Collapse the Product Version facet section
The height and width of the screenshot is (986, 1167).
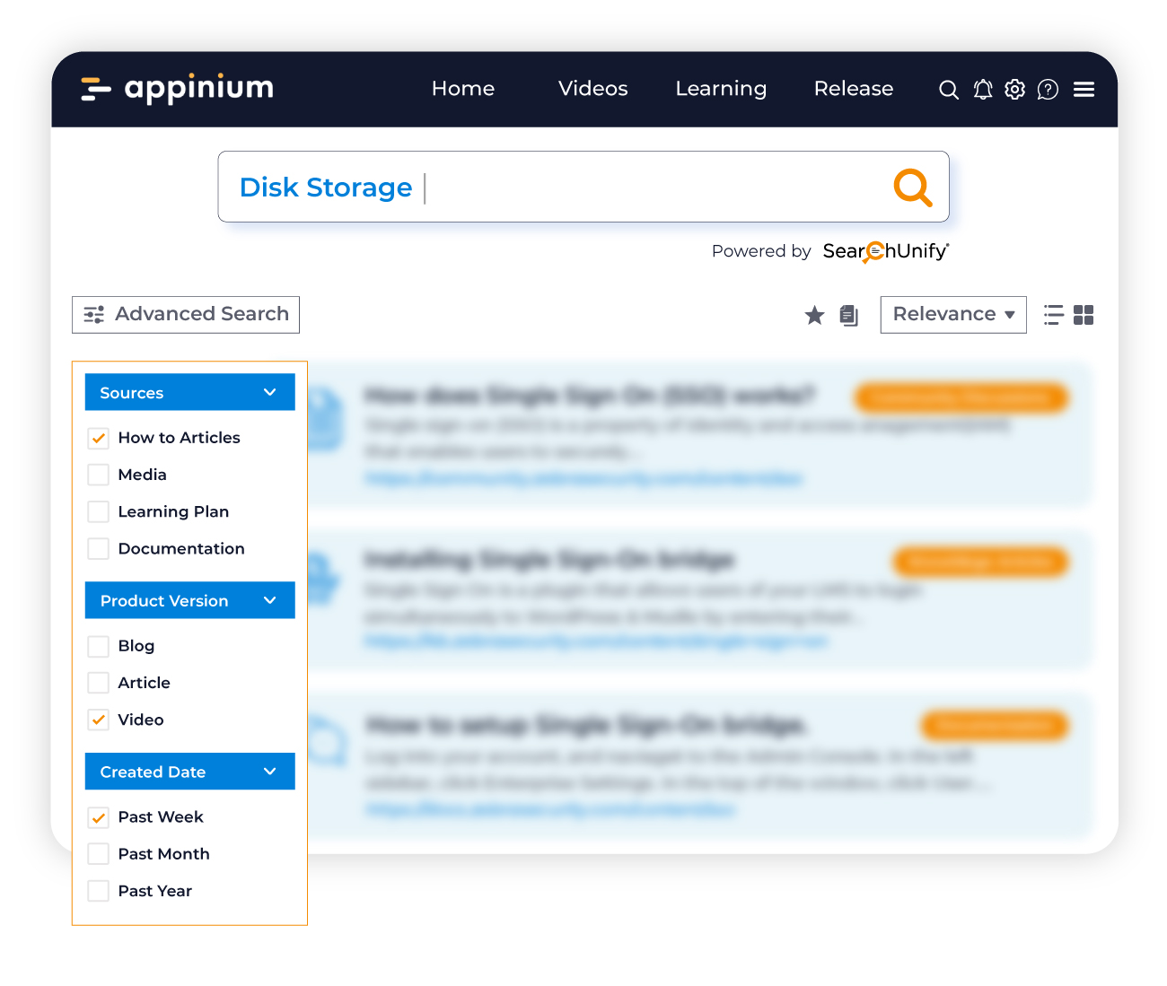(x=190, y=600)
